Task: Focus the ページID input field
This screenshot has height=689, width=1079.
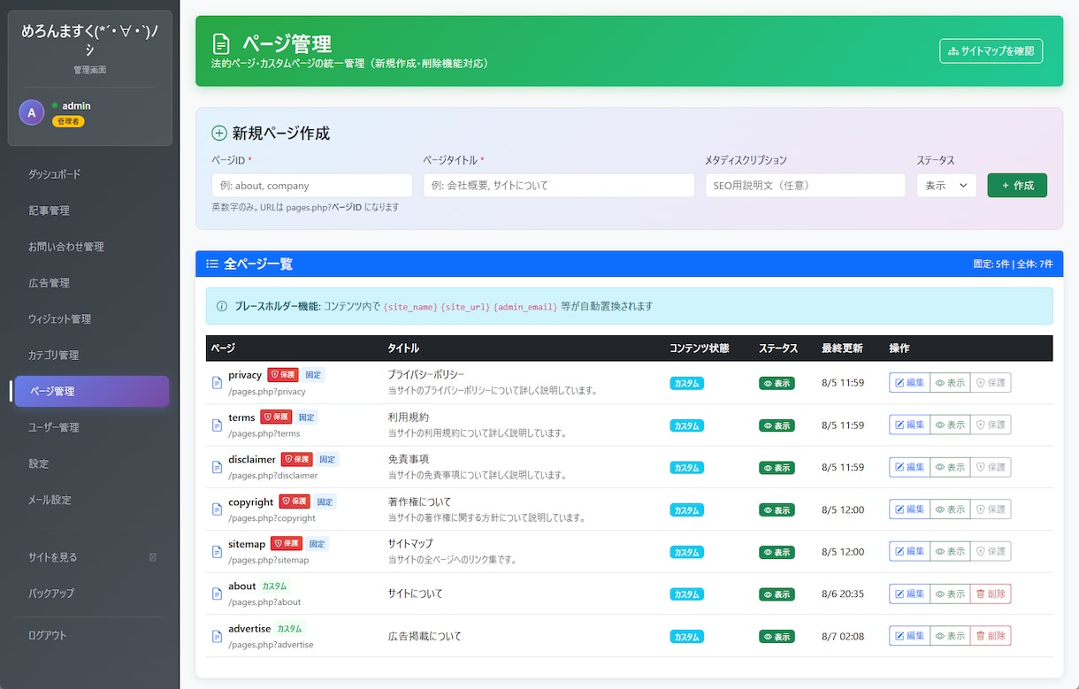Action: click(312, 186)
